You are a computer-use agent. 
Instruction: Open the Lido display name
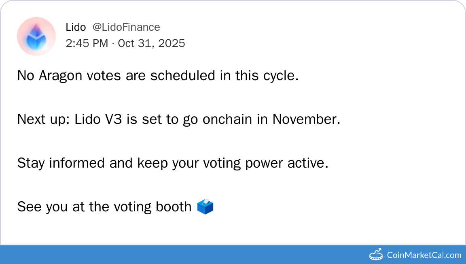click(x=76, y=27)
